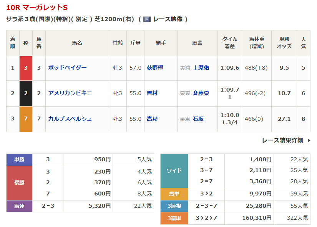Open trainer 石坂 page
This screenshot has width=317, height=227.
198,119
